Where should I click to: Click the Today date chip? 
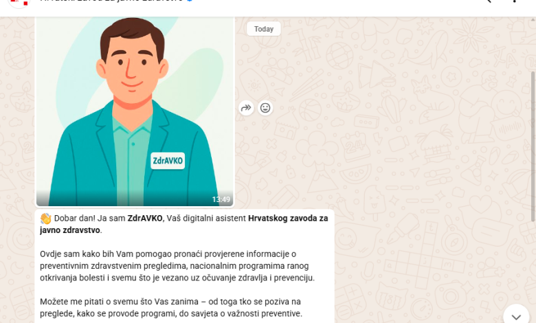click(x=264, y=29)
